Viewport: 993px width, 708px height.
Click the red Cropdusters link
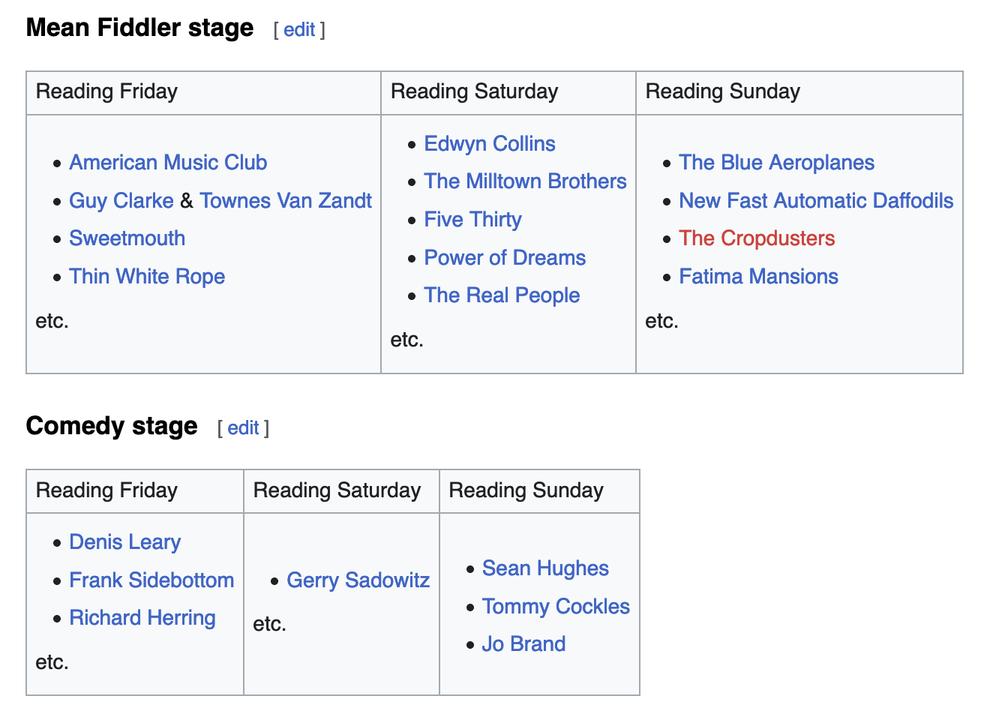(757, 238)
